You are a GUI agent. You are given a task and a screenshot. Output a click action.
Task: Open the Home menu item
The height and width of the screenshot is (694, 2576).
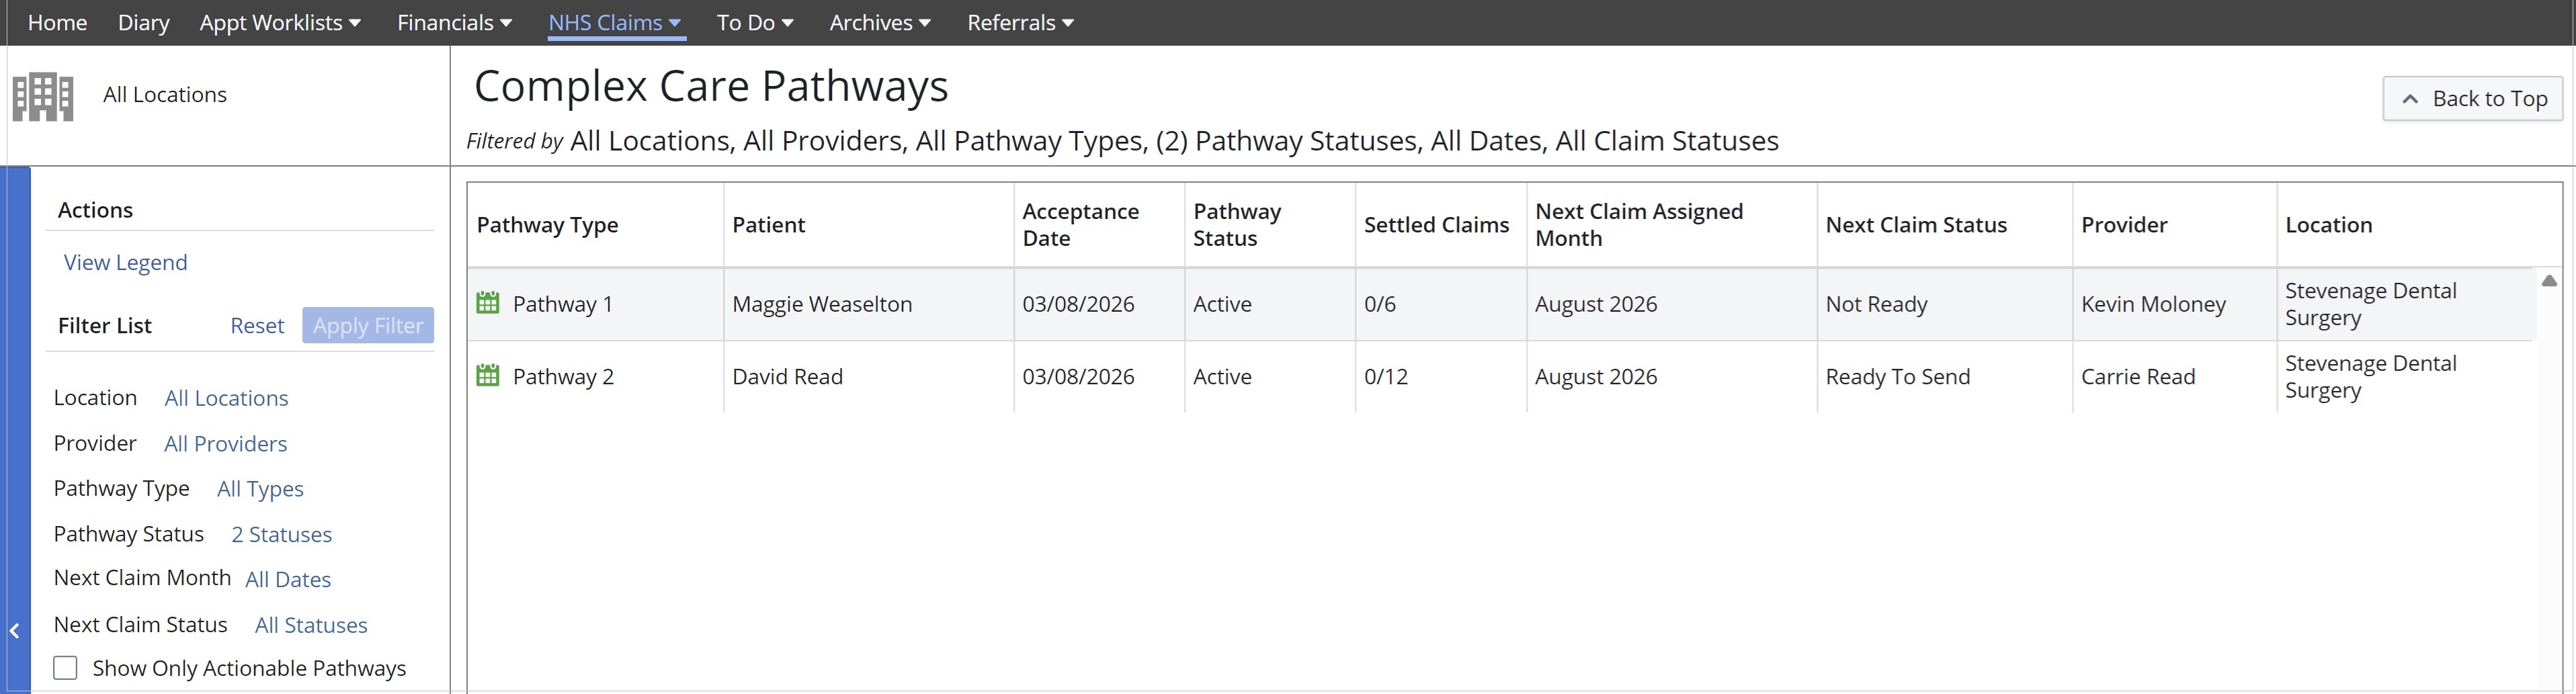(57, 22)
